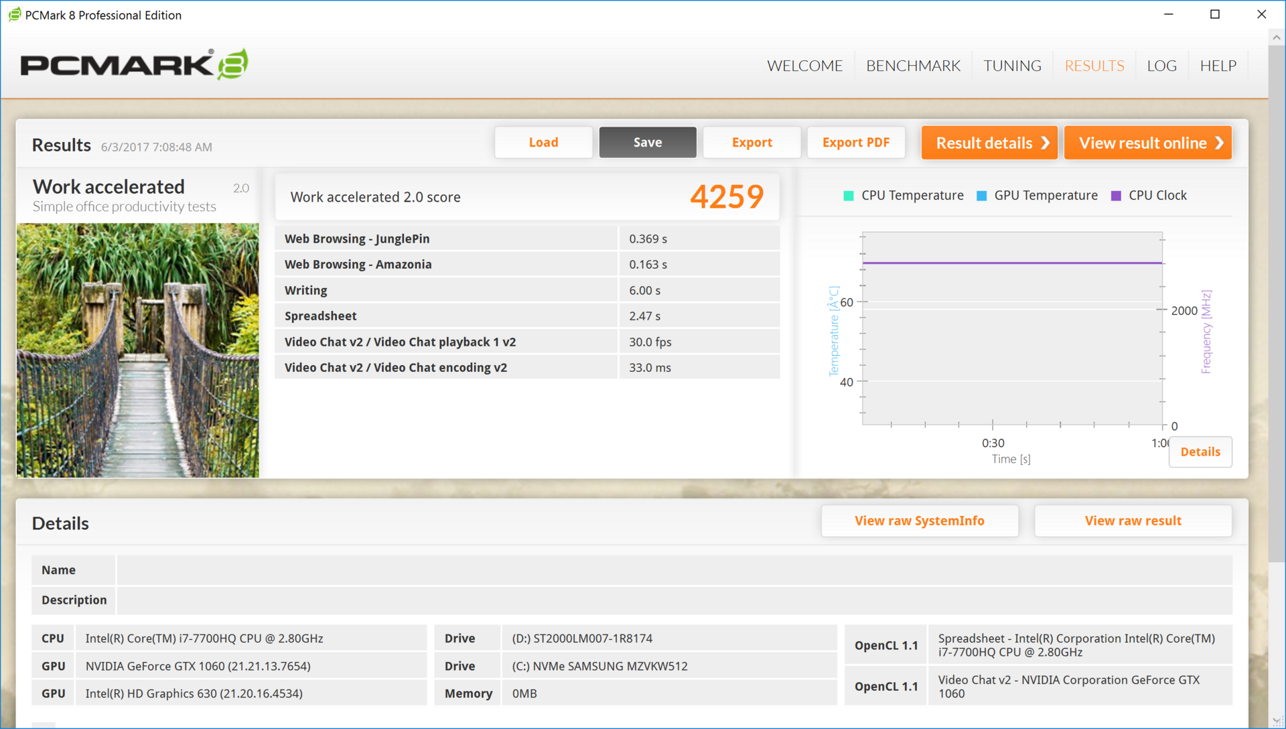Screen dimensions: 1286x729
Task: Open the TUNING tab
Action: pos(1012,66)
